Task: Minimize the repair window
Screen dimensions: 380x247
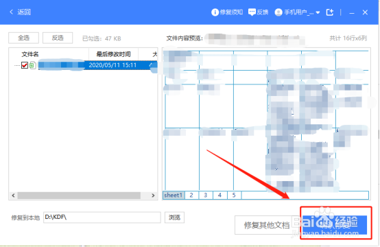Action: (x=352, y=12)
